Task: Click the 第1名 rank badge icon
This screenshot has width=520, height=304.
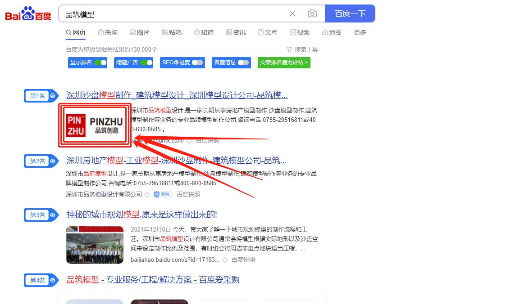Action: [53, 96]
